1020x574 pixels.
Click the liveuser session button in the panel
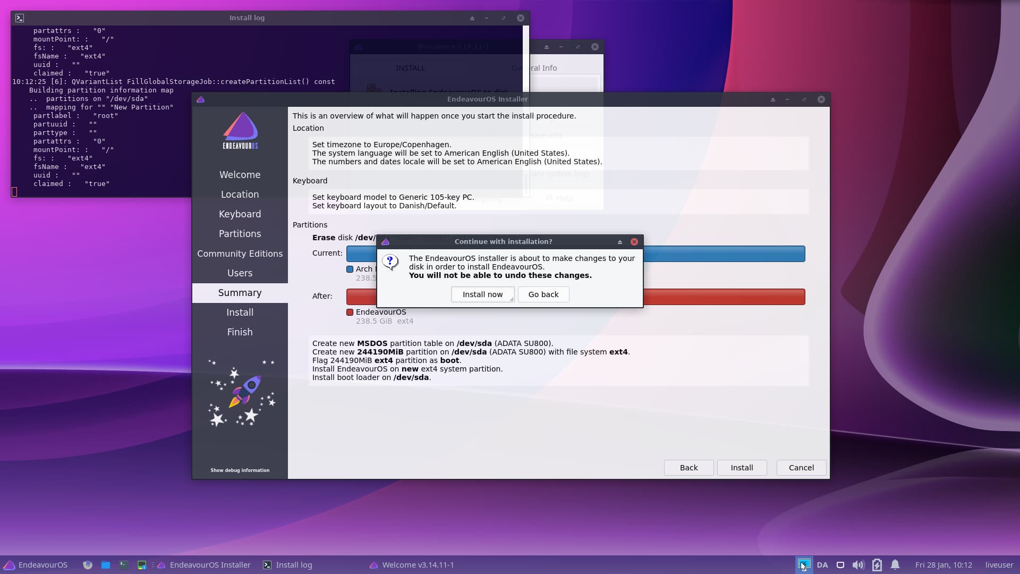click(999, 565)
